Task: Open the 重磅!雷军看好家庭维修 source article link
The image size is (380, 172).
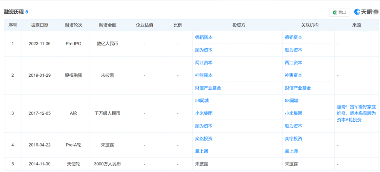Action: click(x=356, y=113)
